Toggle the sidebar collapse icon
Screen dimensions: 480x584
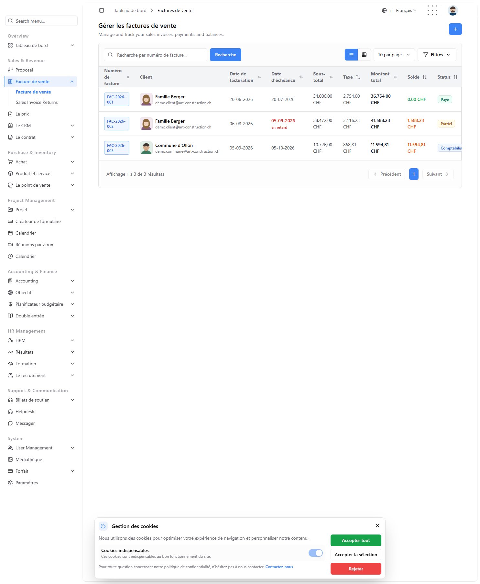tap(102, 10)
